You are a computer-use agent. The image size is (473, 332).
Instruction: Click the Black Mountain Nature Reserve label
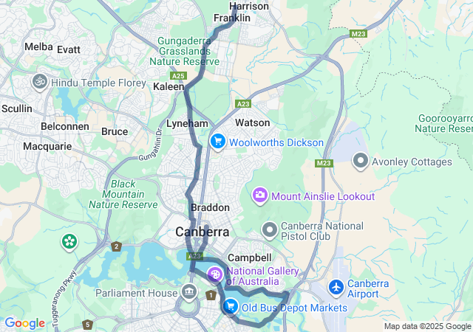123,194
